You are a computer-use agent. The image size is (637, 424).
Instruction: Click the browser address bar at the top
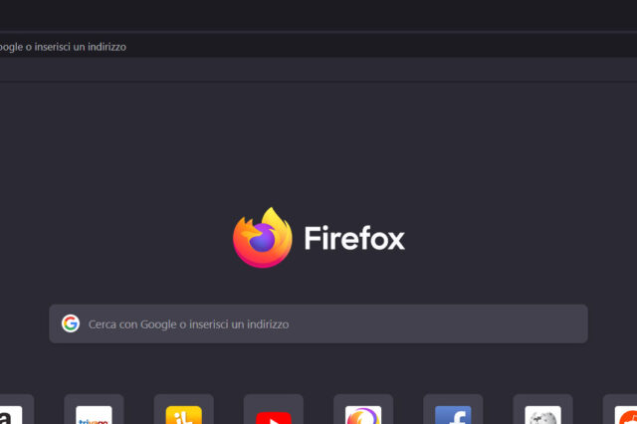318,47
